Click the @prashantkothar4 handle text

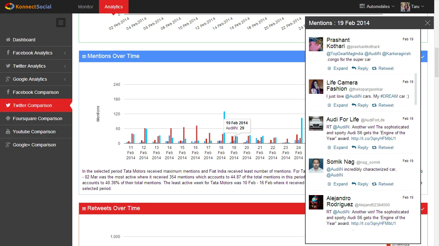pos(363,47)
